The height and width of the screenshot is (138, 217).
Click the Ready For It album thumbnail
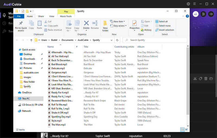pyautogui.click(x=44, y=135)
